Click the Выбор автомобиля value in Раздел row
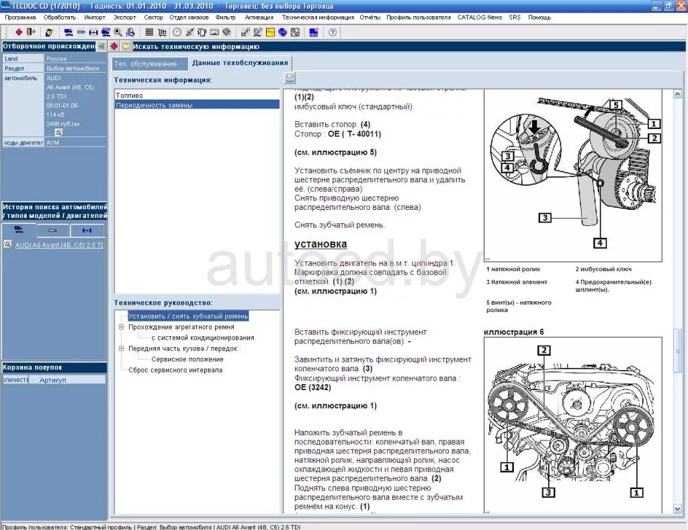 73,69
